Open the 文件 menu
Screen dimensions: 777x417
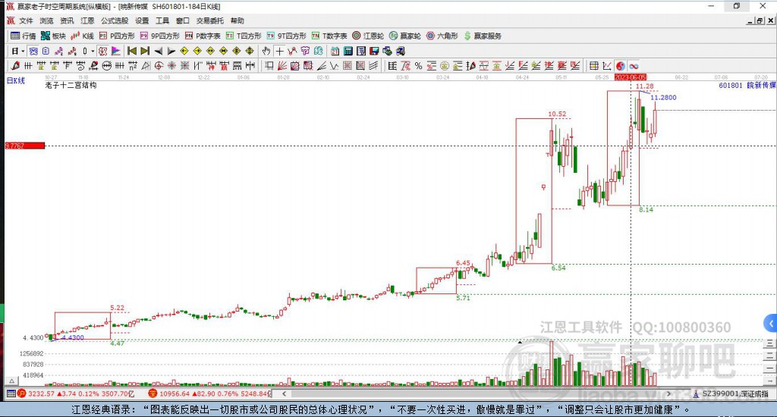click(26, 20)
